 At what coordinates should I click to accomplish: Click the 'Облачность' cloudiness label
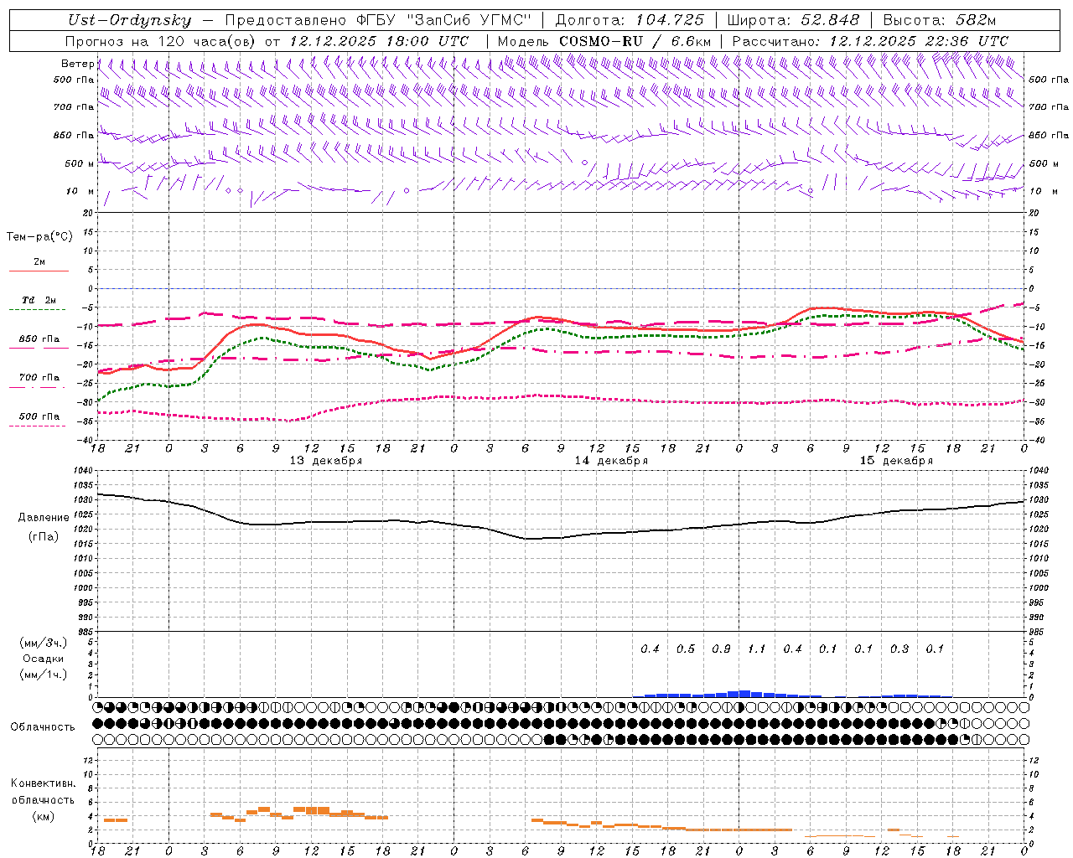pos(43,726)
